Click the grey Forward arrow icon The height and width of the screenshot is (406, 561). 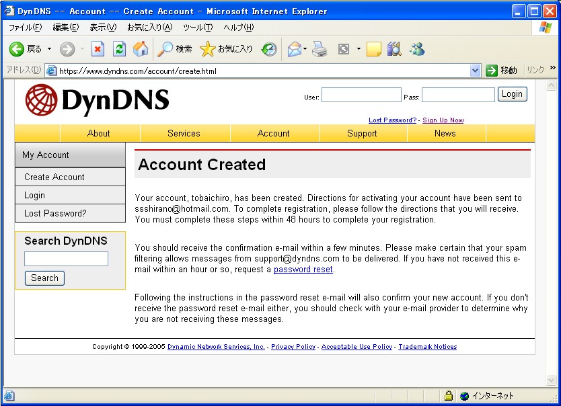coord(67,49)
